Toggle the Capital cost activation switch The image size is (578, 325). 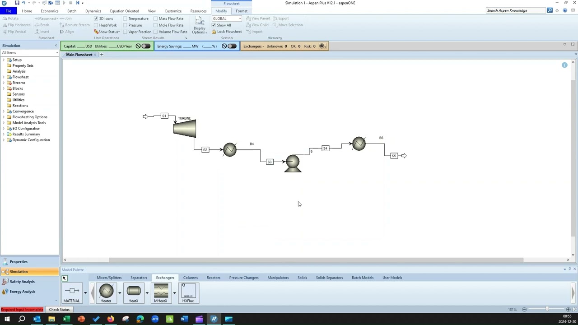click(x=146, y=46)
